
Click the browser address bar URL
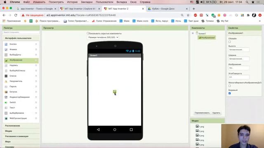tap(81, 15)
